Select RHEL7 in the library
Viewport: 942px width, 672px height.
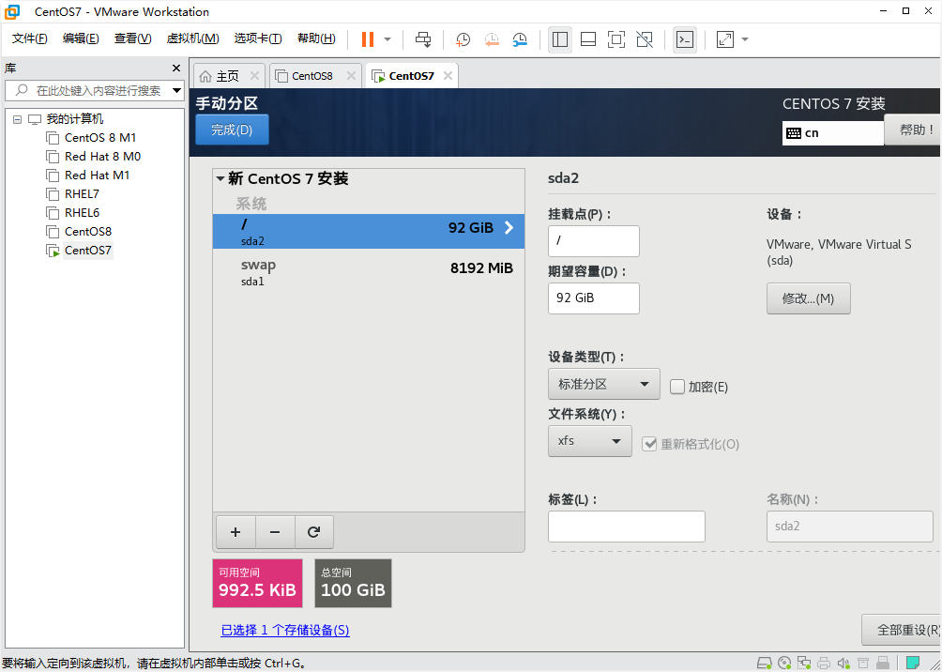pyautogui.click(x=82, y=194)
